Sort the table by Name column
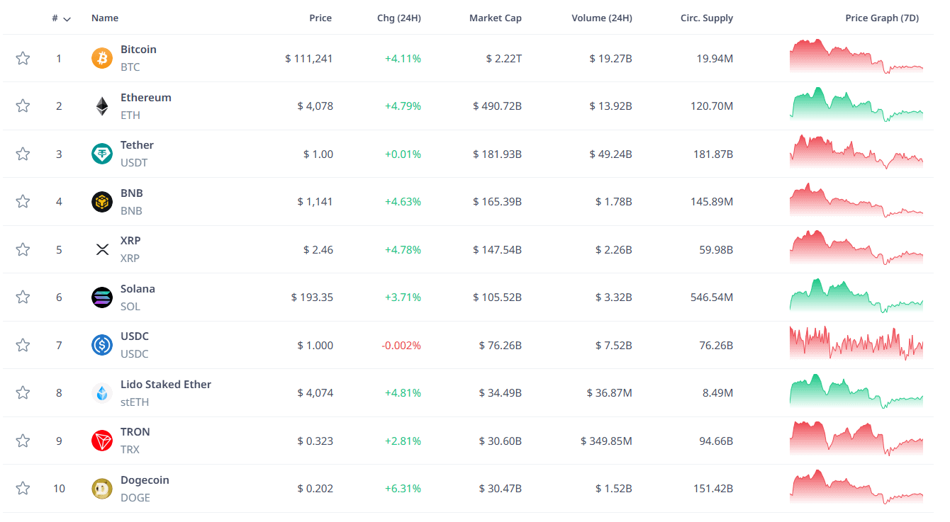Viewport: 950px width, 522px height. 105,18
